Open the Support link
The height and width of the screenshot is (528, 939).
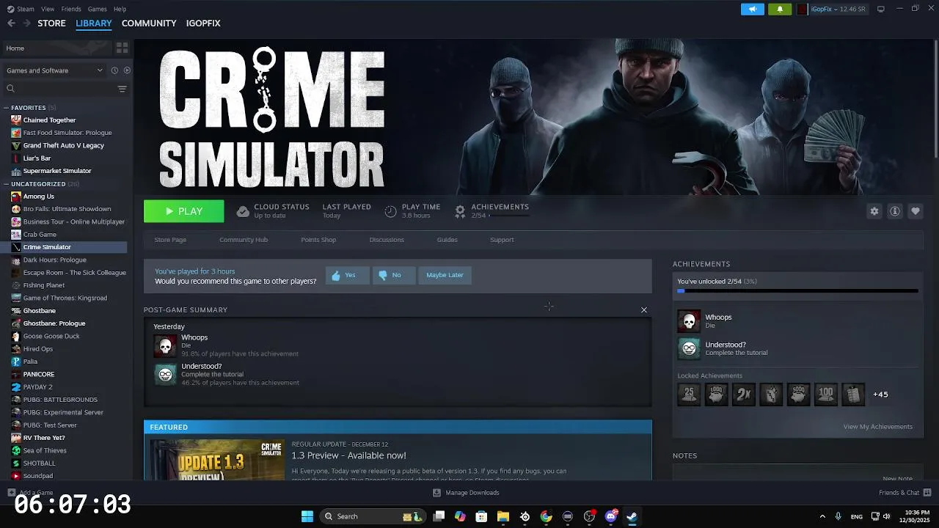tap(502, 240)
